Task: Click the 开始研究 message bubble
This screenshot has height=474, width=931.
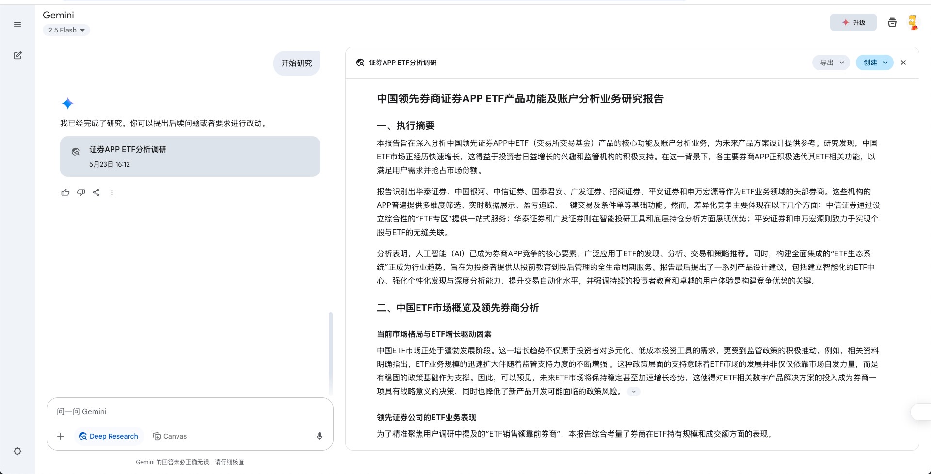Action: click(297, 63)
